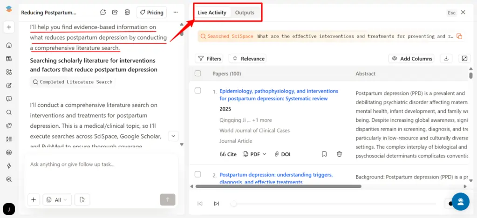Click the SciSpace logo icon
The height and width of the screenshot is (218, 477).
point(9,9)
